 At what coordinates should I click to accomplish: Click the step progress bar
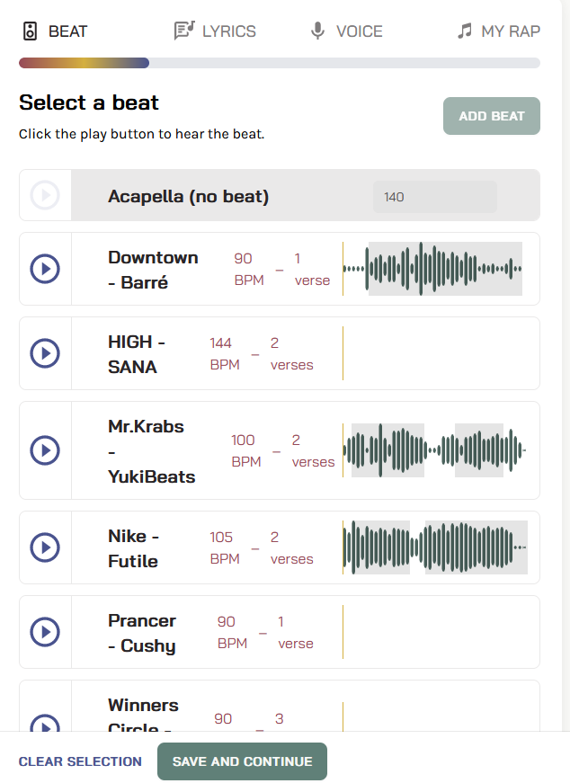[x=279, y=64]
